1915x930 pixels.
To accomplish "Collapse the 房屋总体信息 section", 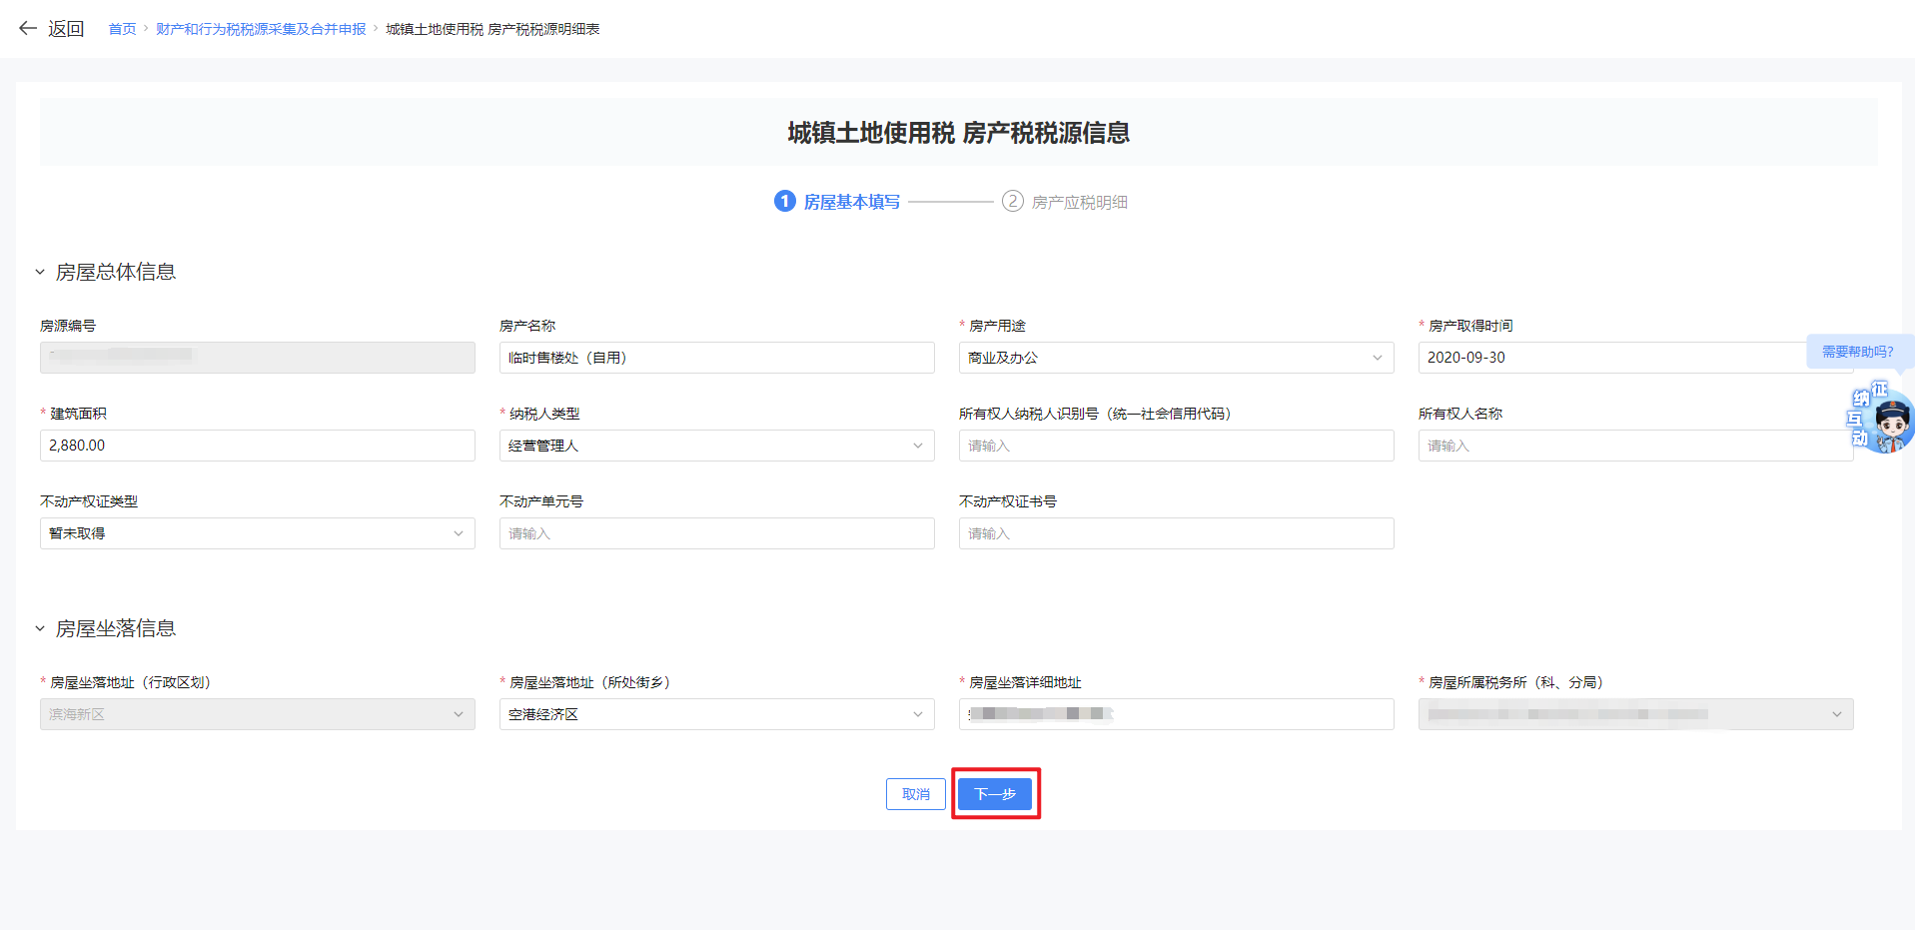I will 40,272.
